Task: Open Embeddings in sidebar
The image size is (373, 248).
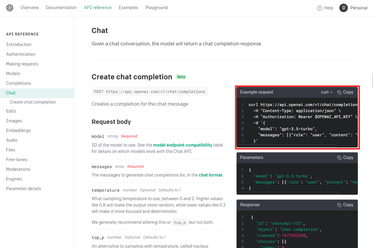Action: pyautogui.click(x=18, y=131)
